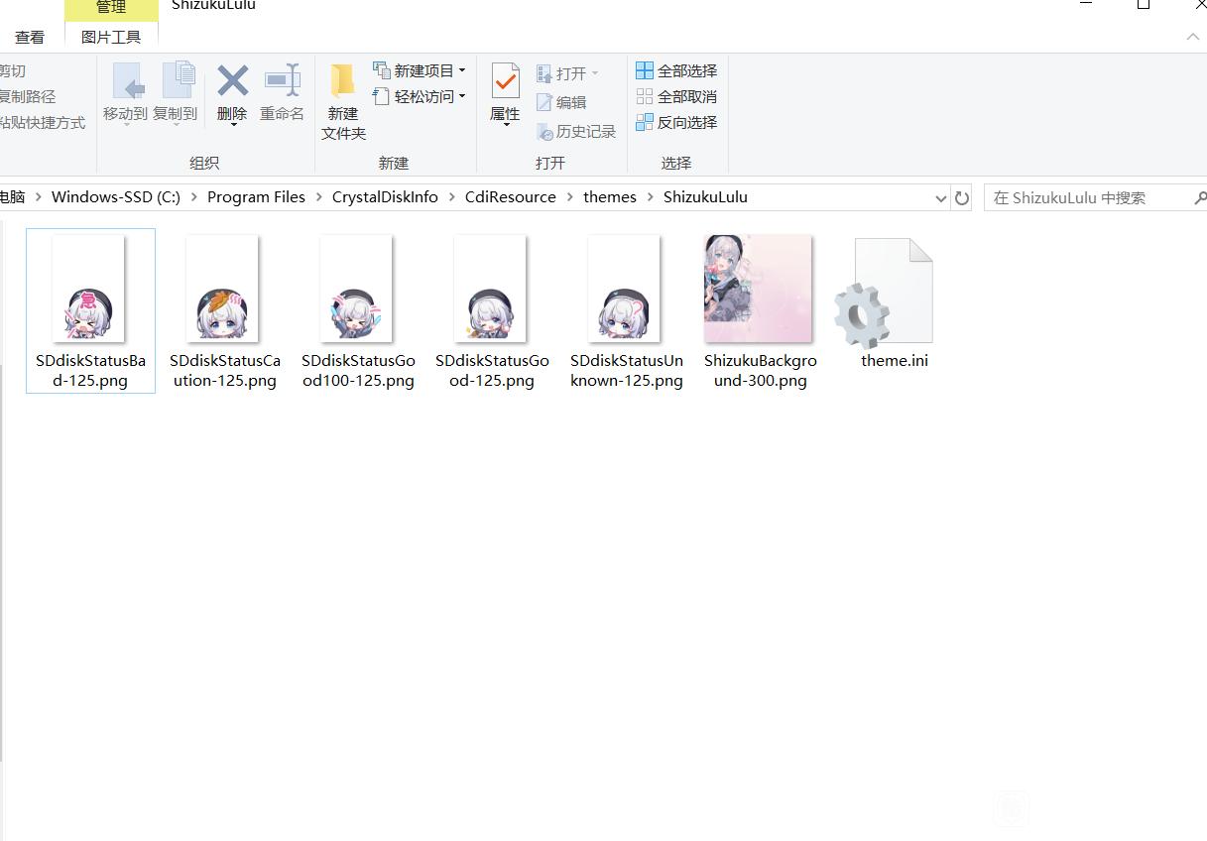Expand the Open (打开) dropdown arrow
This screenshot has width=1207, height=841.
click(595, 73)
